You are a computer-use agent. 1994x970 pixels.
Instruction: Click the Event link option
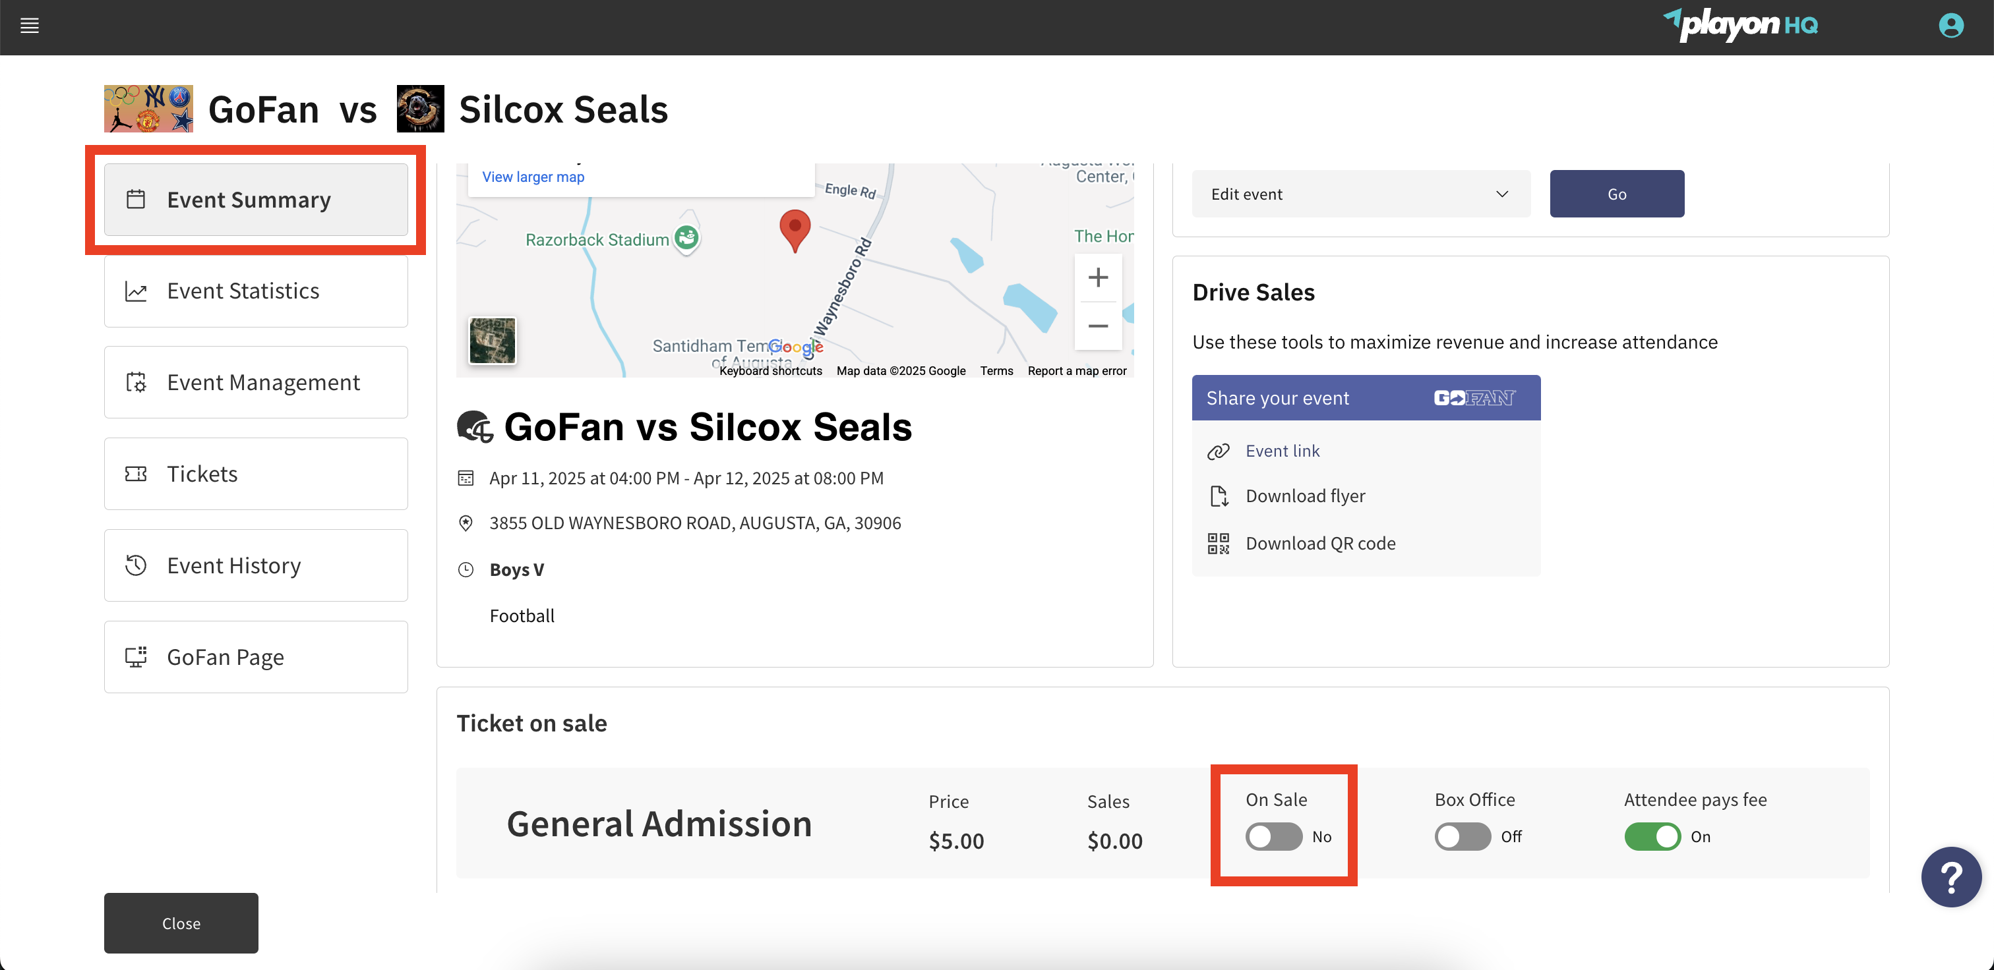coord(1282,451)
